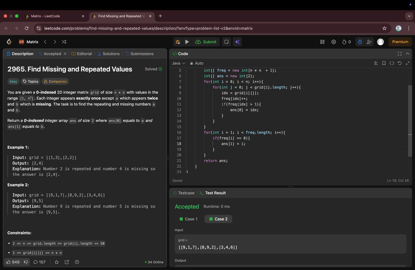The image size is (415, 270).
Task: View the streak flame counter
Action: pos(347,42)
